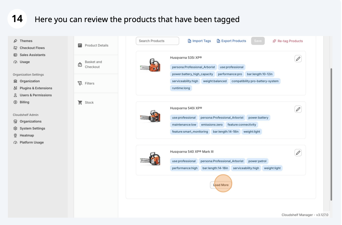Click the Re-tag Products link

tap(288, 41)
